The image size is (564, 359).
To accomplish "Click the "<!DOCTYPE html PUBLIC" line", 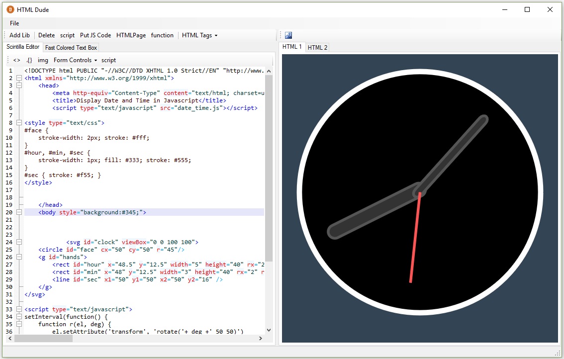I will pyautogui.click(x=144, y=71).
